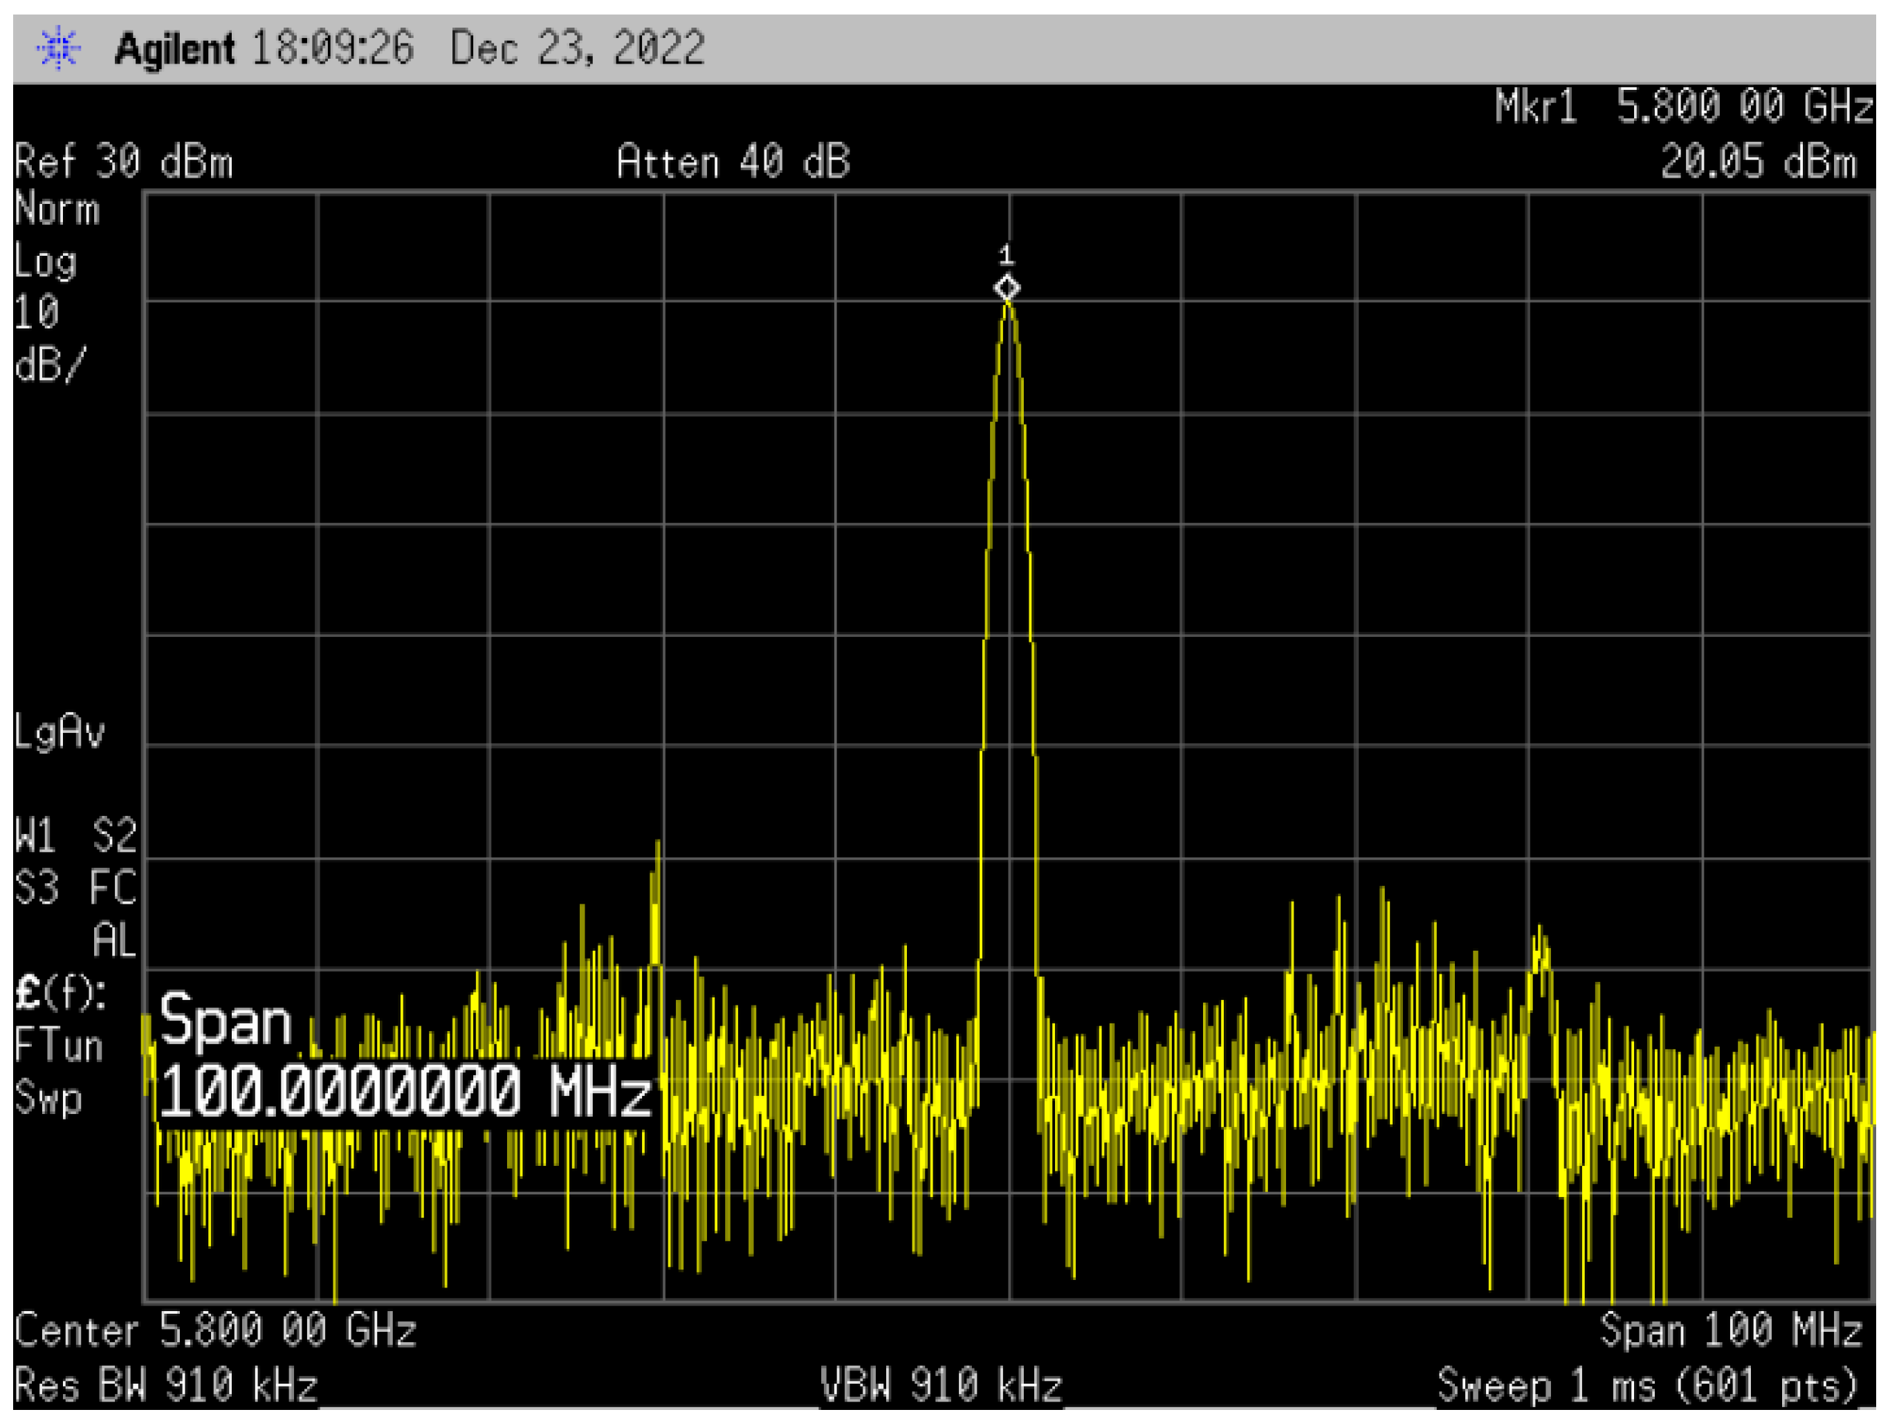Click the 'S3' trace status label

tap(37, 888)
